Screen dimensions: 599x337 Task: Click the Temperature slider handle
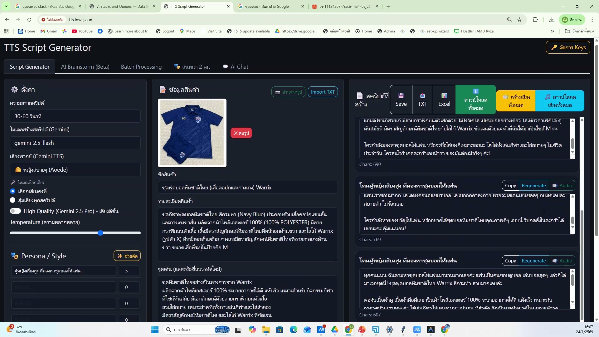[100, 233]
